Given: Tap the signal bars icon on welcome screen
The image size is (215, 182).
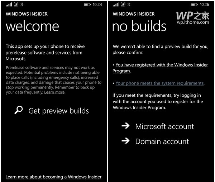Looking at the screenshot, I should (x=9, y=5).
